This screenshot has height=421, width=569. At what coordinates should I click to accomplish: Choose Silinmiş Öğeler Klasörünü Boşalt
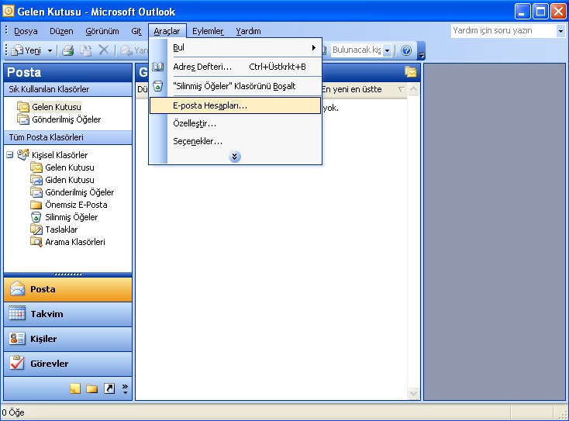pos(236,86)
